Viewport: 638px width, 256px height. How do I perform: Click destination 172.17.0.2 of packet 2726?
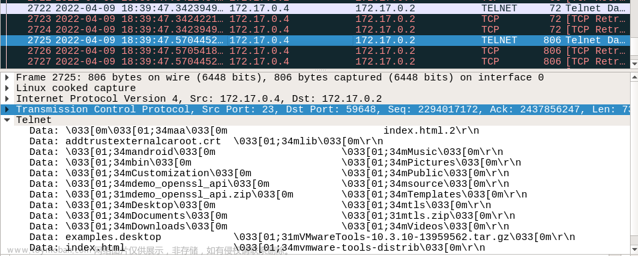(x=385, y=51)
